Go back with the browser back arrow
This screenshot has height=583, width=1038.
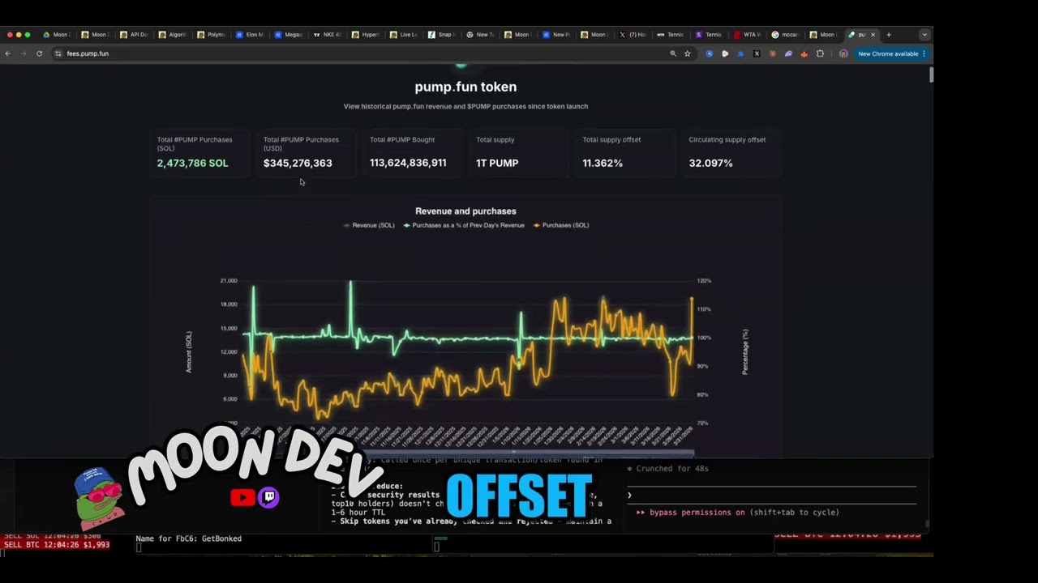tap(7, 53)
